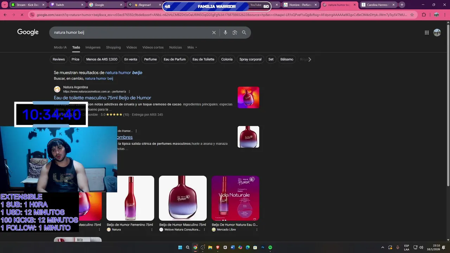The width and height of the screenshot is (450, 253).
Task: Apply Reviews filter chip
Action: tap(59, 59)
